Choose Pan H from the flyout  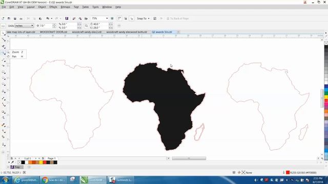pos(16,57)
